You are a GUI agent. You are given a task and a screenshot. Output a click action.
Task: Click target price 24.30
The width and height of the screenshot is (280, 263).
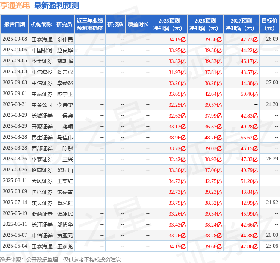[x=272, y=104]
